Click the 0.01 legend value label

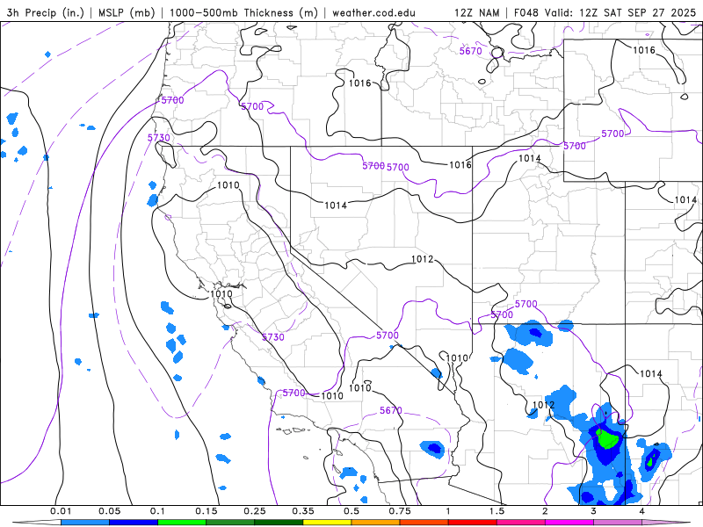pos(61,511)
